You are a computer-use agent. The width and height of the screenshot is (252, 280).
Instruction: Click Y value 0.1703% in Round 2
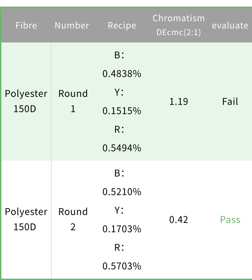point(122,229)
